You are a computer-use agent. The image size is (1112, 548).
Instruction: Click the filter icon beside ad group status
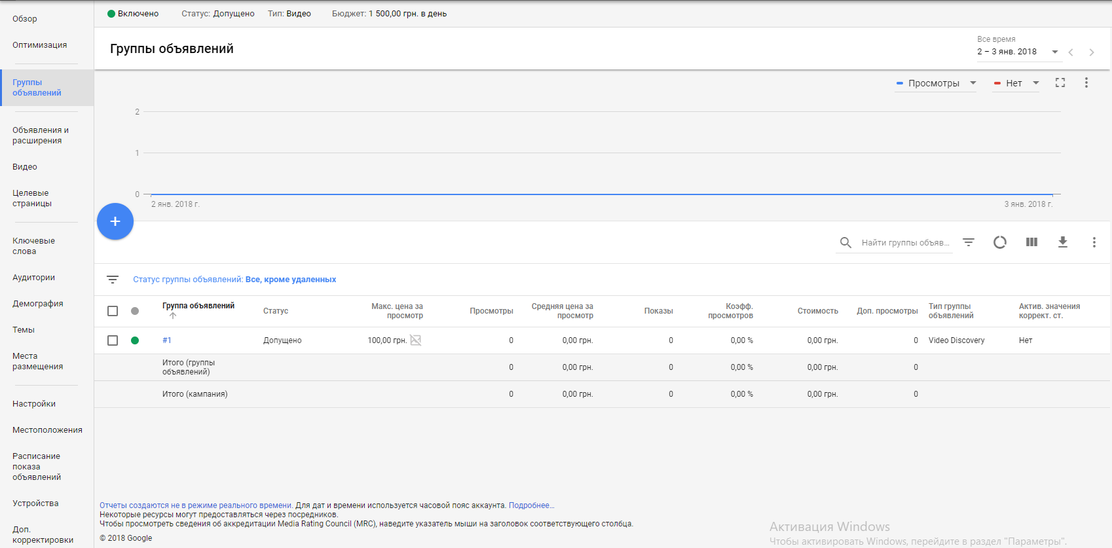click(113, 280)
